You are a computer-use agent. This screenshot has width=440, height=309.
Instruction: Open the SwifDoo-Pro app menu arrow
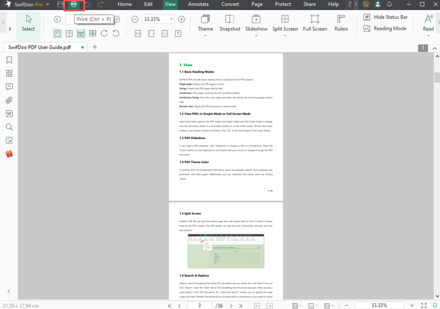coord(48,4)
